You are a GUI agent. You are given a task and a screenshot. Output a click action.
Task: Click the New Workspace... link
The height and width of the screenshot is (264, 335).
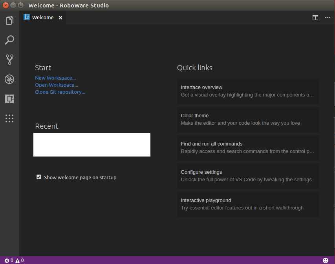pyautogui.click(x=55, y=78)
